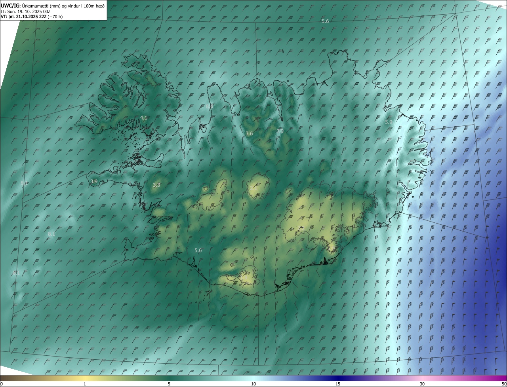Image resolution: width=507 pixels, height=387 pixels.
Task: Click the "0" tick label on colorbar
Action: click(2, 384)
